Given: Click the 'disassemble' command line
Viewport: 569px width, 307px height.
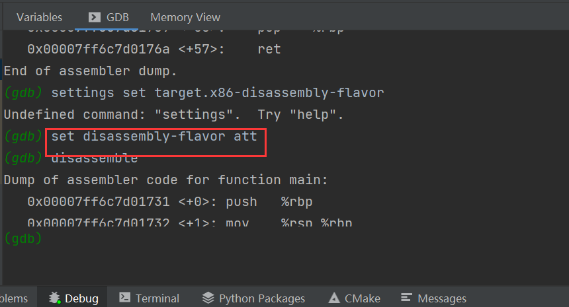Looking at the screenshot, I should [x=95, y=158].
